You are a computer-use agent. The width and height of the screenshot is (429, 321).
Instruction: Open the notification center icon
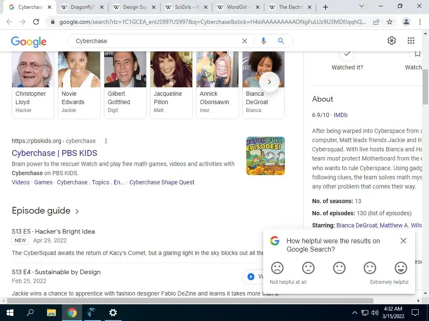pos(415,313)
